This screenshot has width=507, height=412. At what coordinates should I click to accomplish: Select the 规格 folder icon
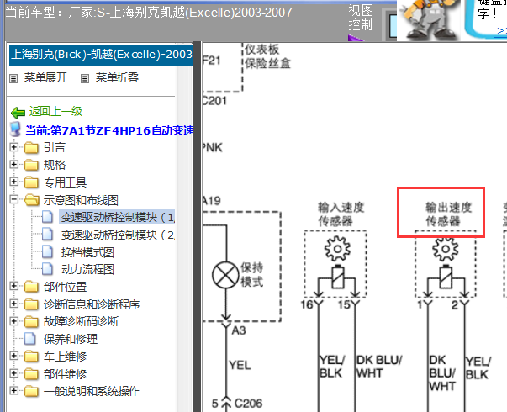[31, 165]
